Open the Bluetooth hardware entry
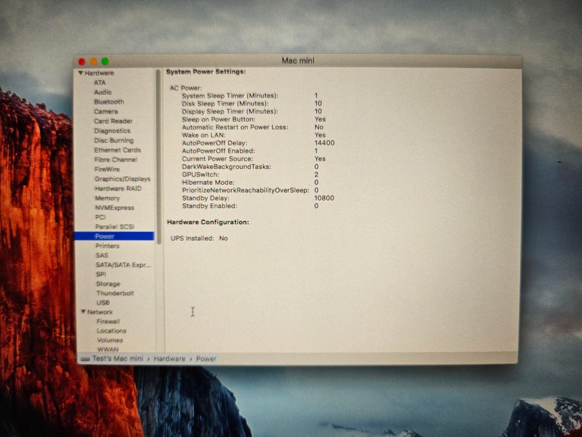The height and width of the screenshot is (437, 582). [109, 102]
